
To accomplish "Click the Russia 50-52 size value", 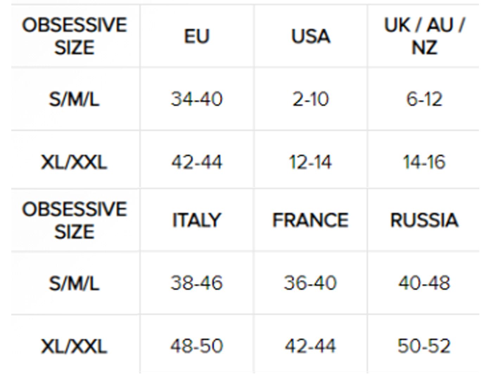I will click(424, 346).
